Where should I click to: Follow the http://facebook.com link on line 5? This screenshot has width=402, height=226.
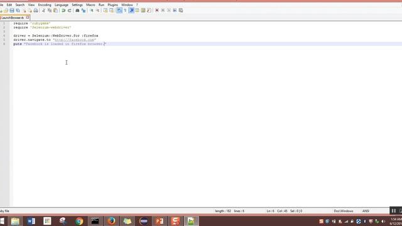click(74, 40)
